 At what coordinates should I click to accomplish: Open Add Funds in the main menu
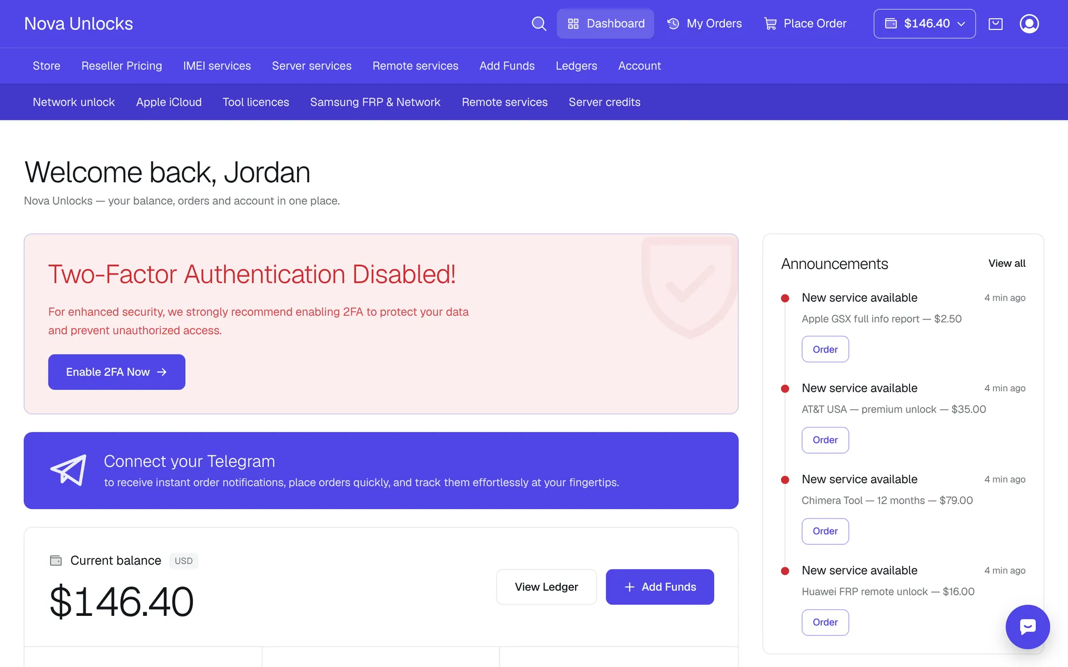507,66
